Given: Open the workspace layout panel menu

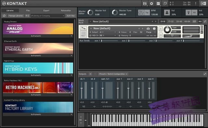Looking at the screenshot, I should tap(158, 4).
